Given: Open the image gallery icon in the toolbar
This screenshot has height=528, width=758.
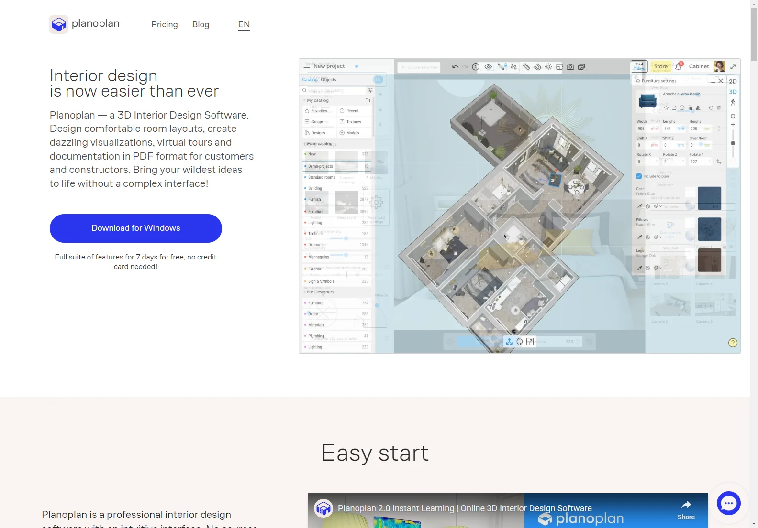Looking at the screenshot, I should click(x=581, y=67).
